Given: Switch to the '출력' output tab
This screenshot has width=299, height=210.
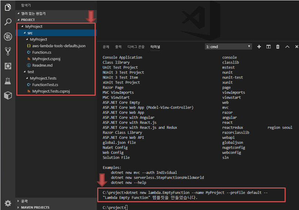Looking at the screenshot, I should pos(118,47).
